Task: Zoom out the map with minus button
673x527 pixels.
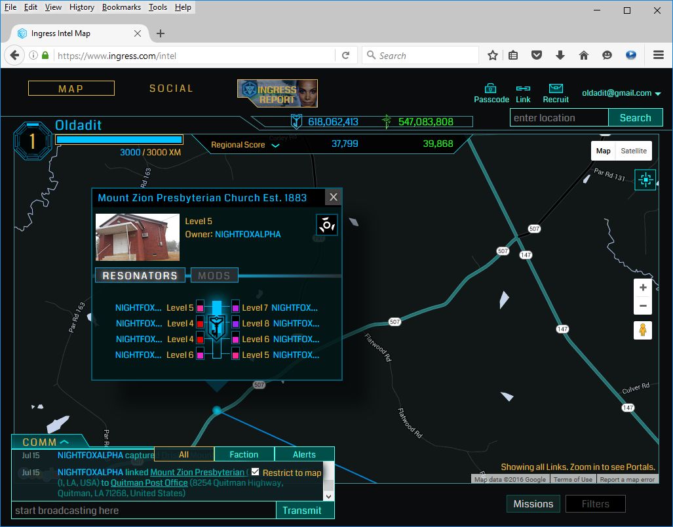Action: point(643,306)
